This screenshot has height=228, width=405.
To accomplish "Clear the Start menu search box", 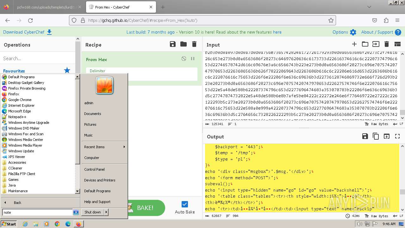I will tap(76, 212).
